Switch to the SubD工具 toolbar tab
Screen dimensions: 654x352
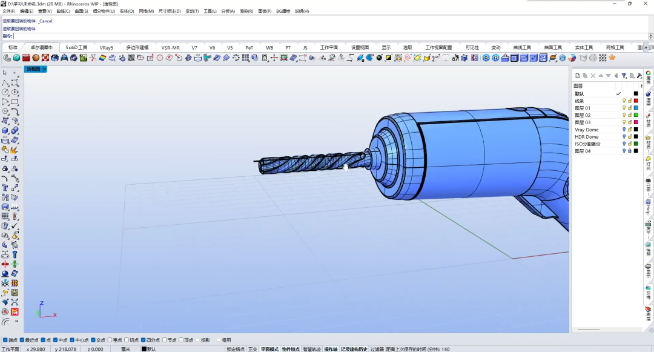coord(76,47)
